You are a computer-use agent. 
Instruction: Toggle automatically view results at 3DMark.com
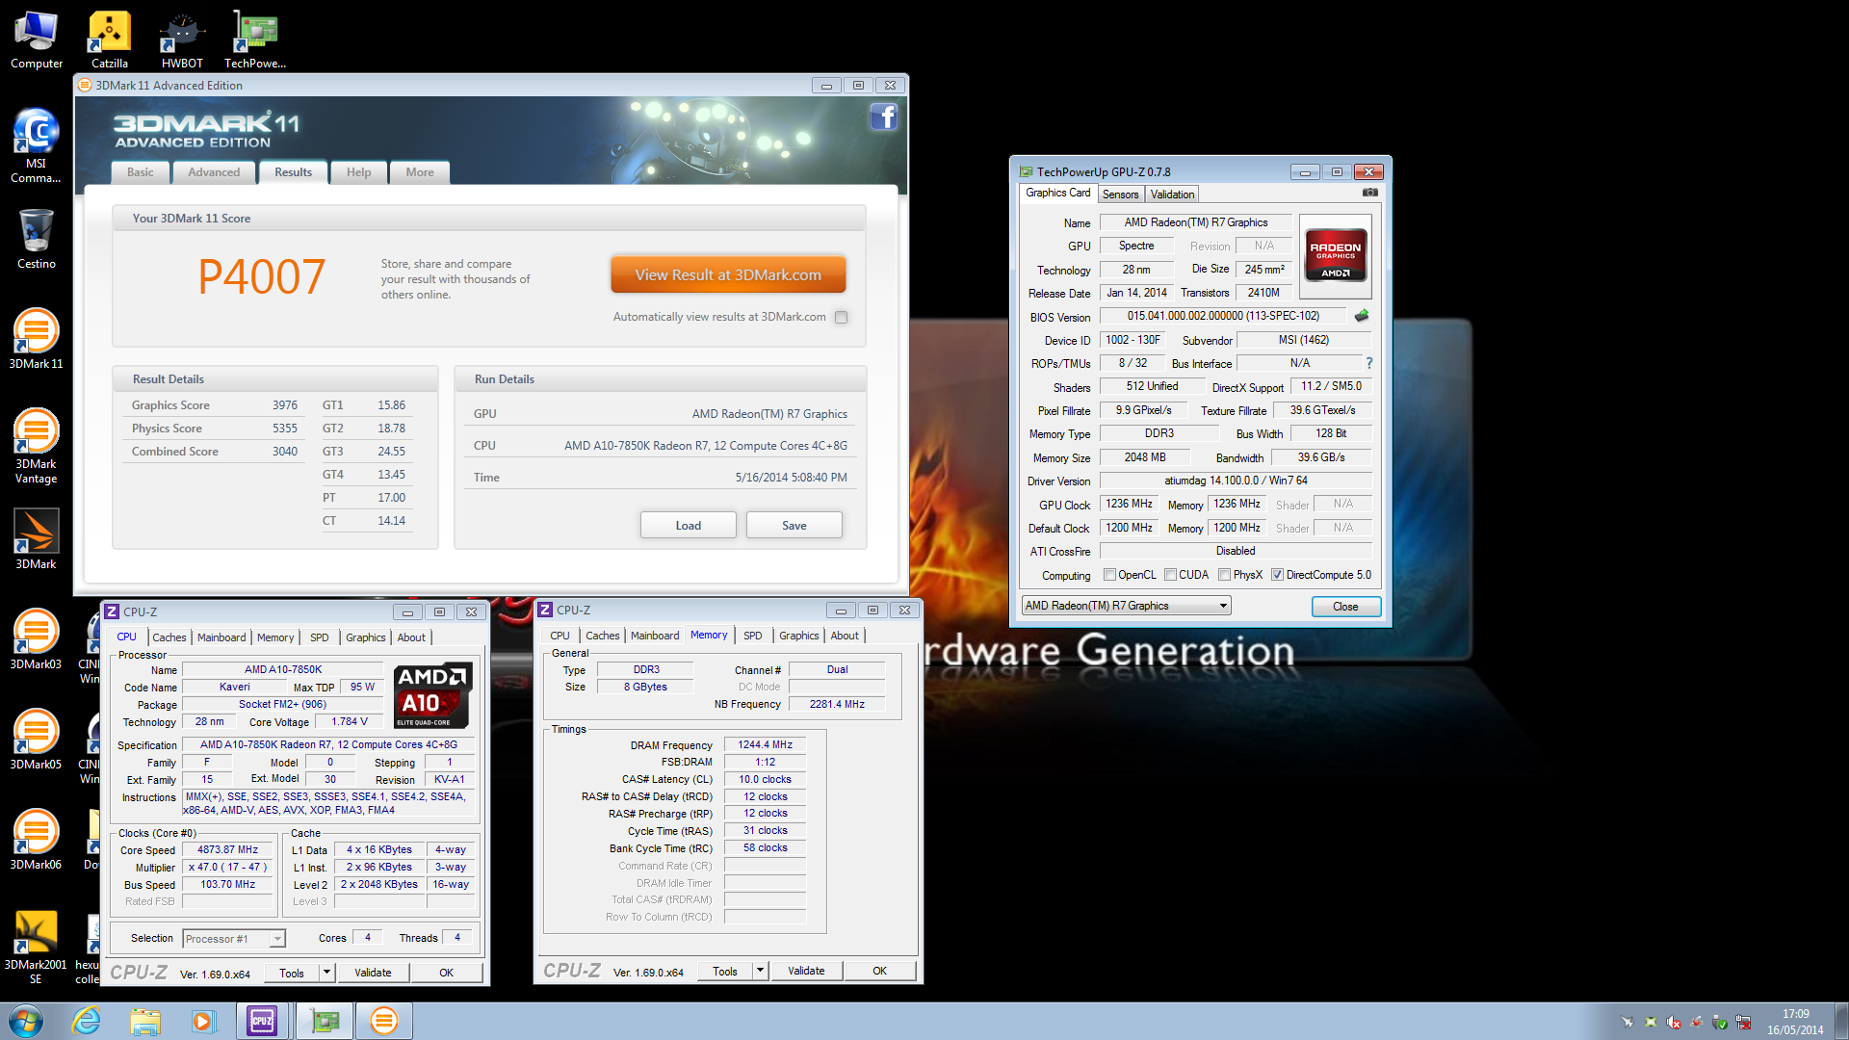[x=842, y=317]
